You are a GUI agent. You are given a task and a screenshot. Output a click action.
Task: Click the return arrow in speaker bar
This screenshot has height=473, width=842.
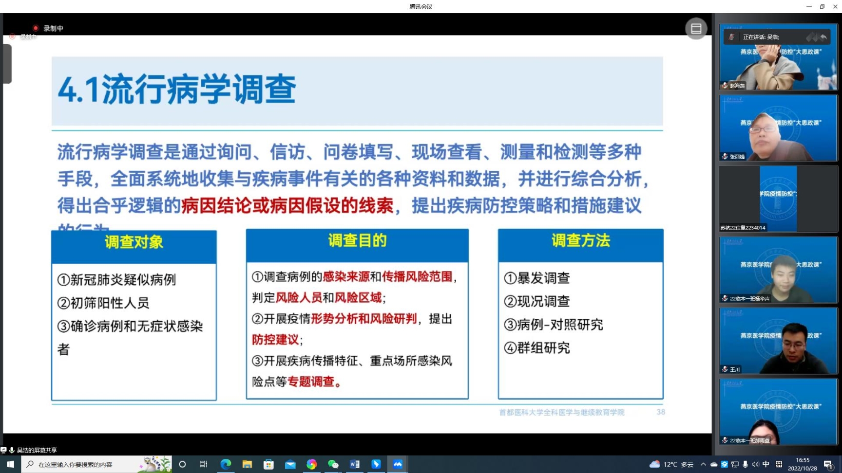tap(823, 37)
